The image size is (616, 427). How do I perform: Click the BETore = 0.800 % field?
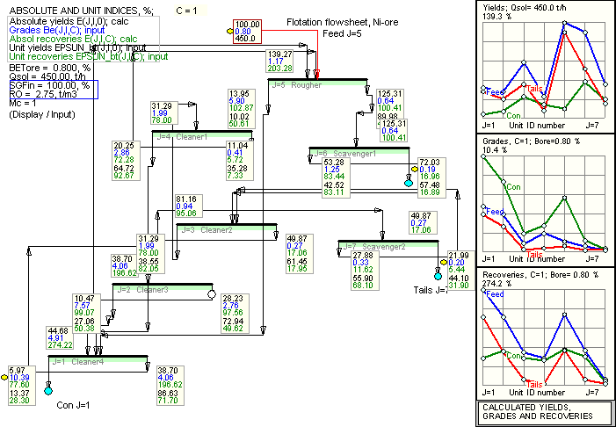pyautogui.click(x=49, y=67)
